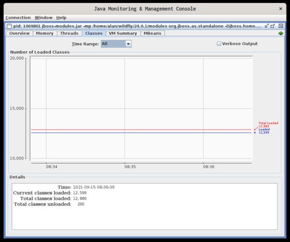The width and height of the screenshot is (290, 242).
Task: Maximize the internal pid connection frame
Action: coord(273,26)
